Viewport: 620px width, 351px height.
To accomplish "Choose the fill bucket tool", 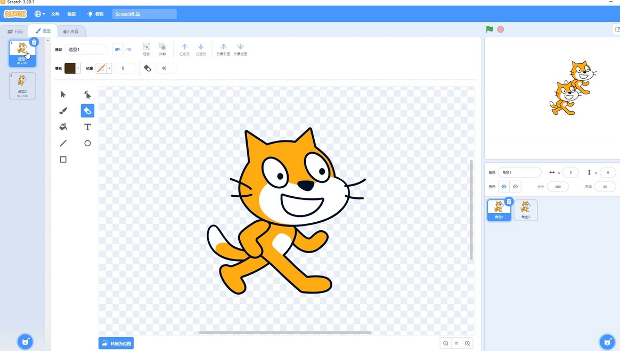I will click(63, 127).
